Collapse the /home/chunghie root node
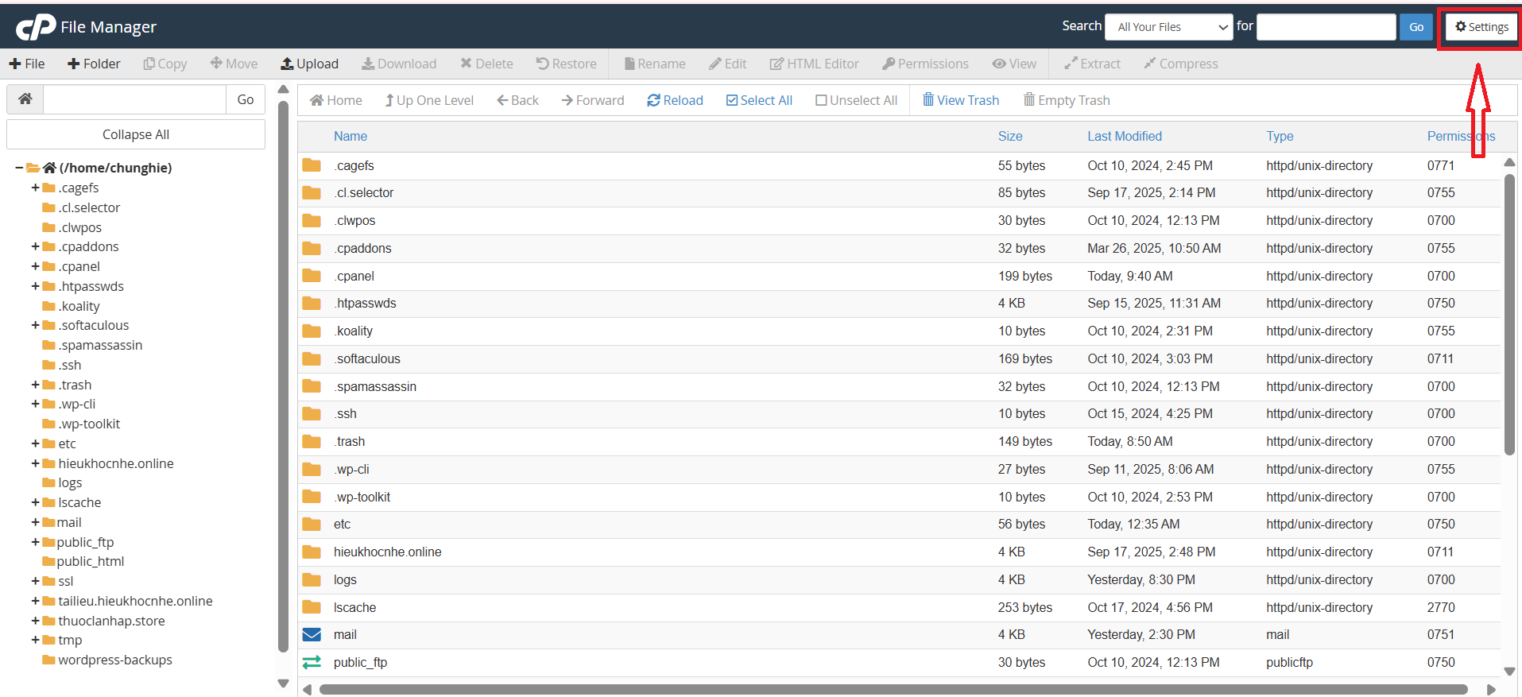 coord(19,168)
